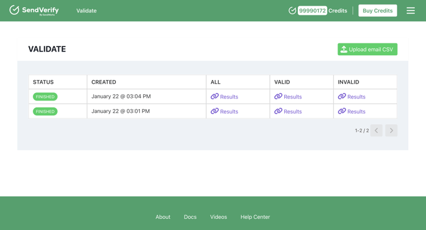Click FINISHED badge in 03:01 PM row
Viewport: 426px width, 230px height.
tap(45, 111)
